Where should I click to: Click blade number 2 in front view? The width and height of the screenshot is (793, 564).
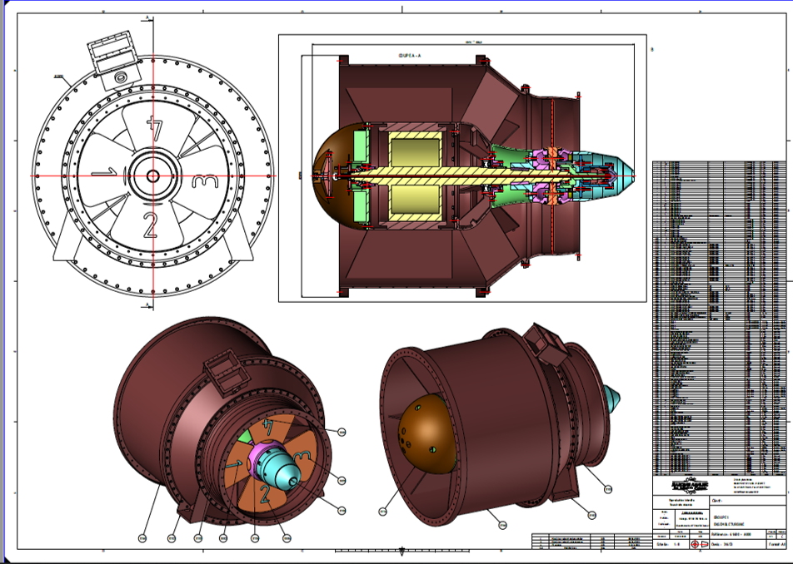coord(150,225)
